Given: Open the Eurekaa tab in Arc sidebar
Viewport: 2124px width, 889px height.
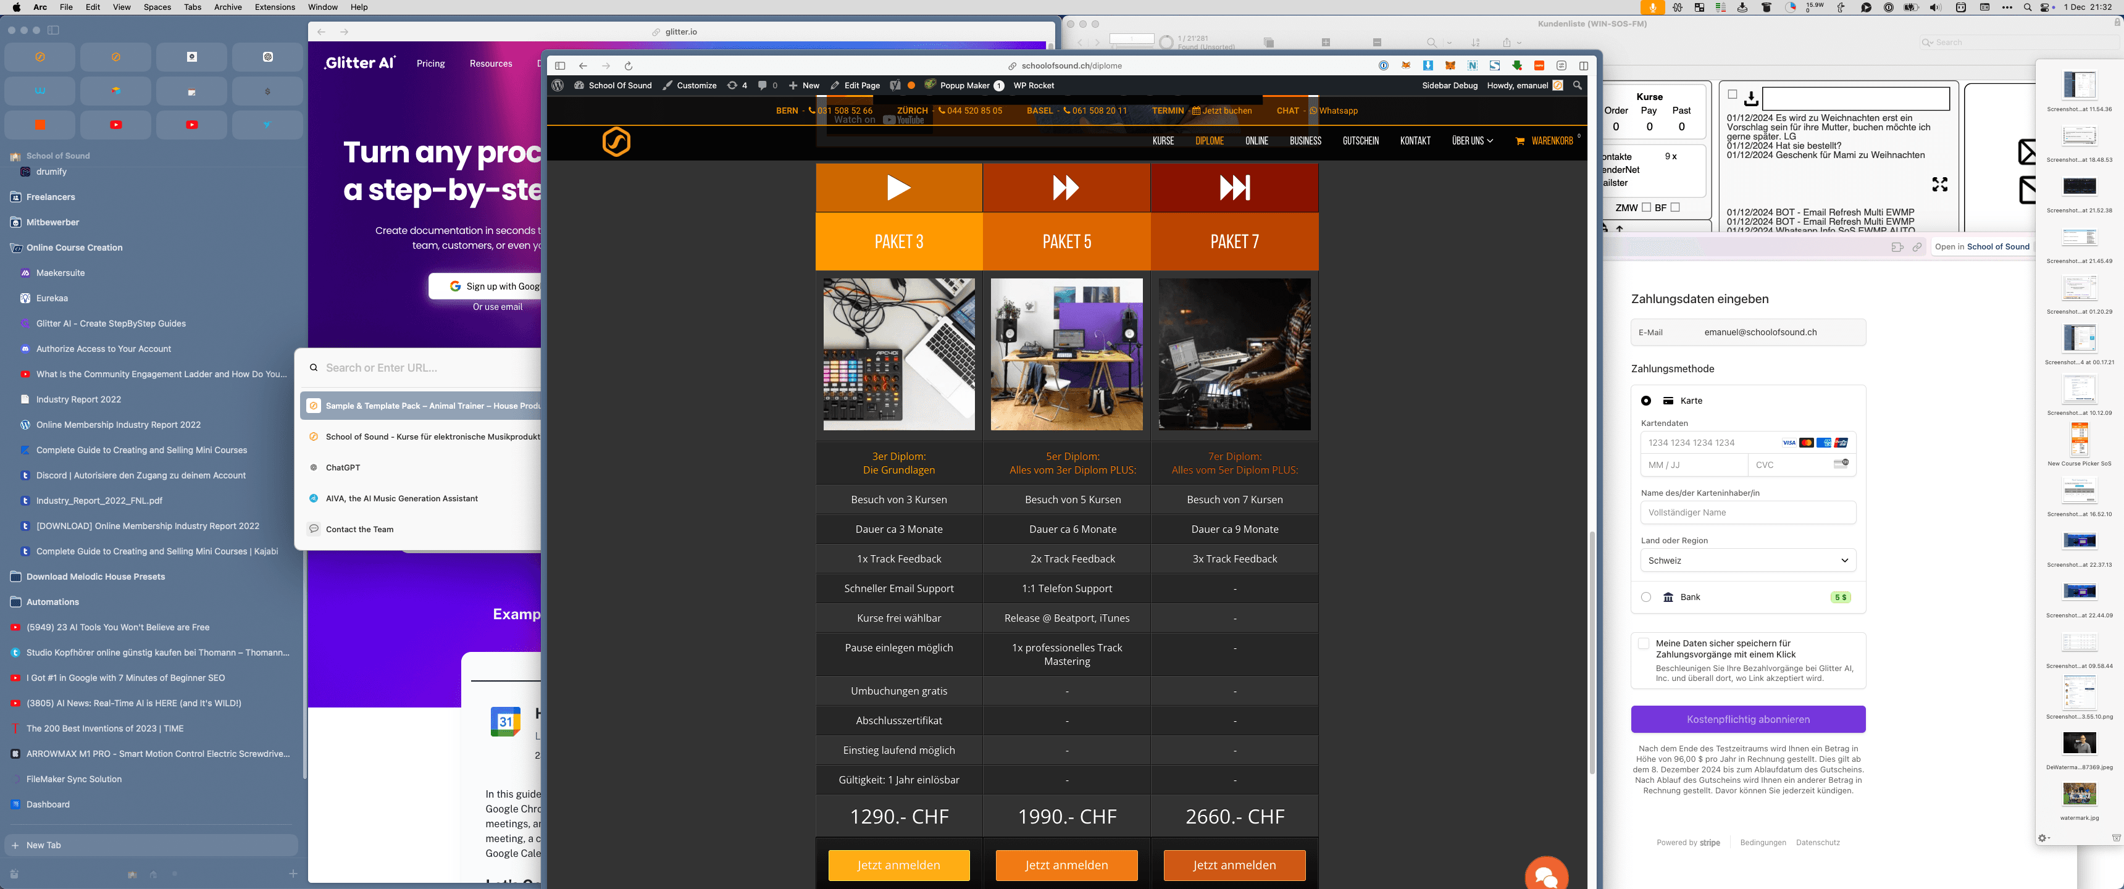Looking at the screenshot, I should pyautogui.click(x=52, y=298).
